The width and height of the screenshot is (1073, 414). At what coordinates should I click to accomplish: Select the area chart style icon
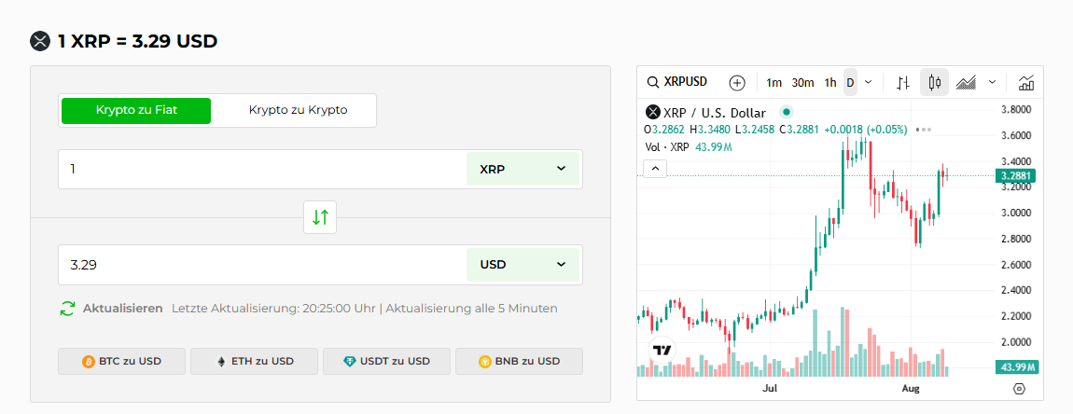point(966,83)
